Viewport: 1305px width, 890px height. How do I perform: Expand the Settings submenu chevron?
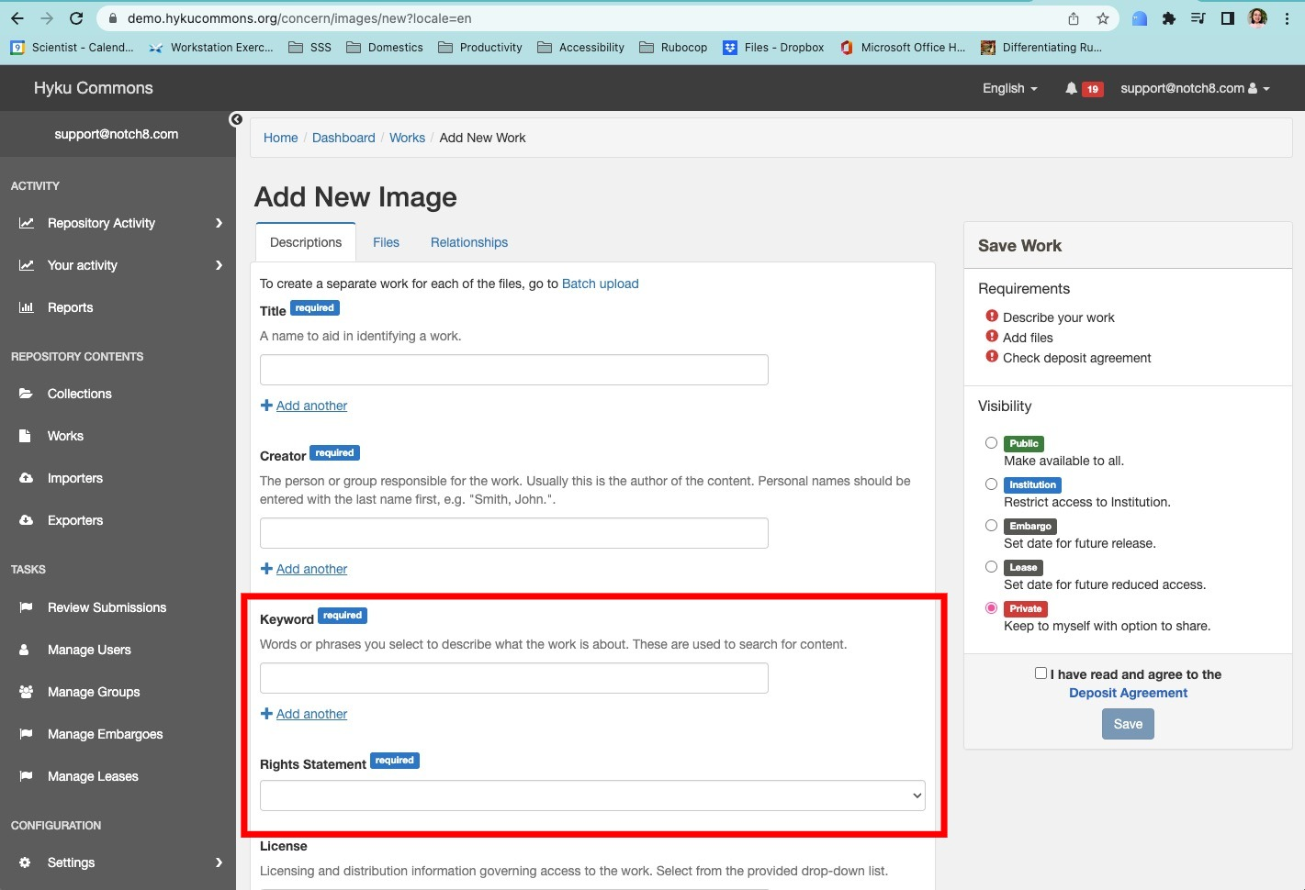[219, 862]
